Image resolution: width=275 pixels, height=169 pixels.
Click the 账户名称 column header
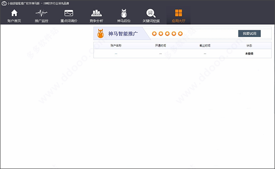coord(116,46)
